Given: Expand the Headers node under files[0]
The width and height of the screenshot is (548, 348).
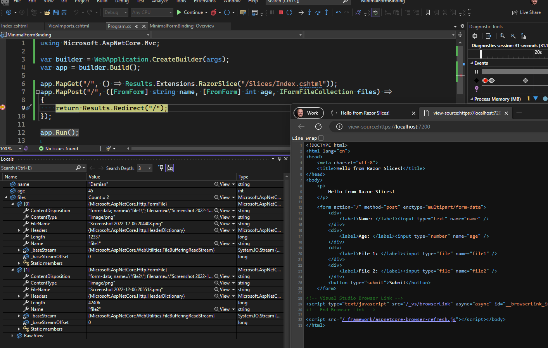Looking at the screenshot, I should tap(19, 230).
